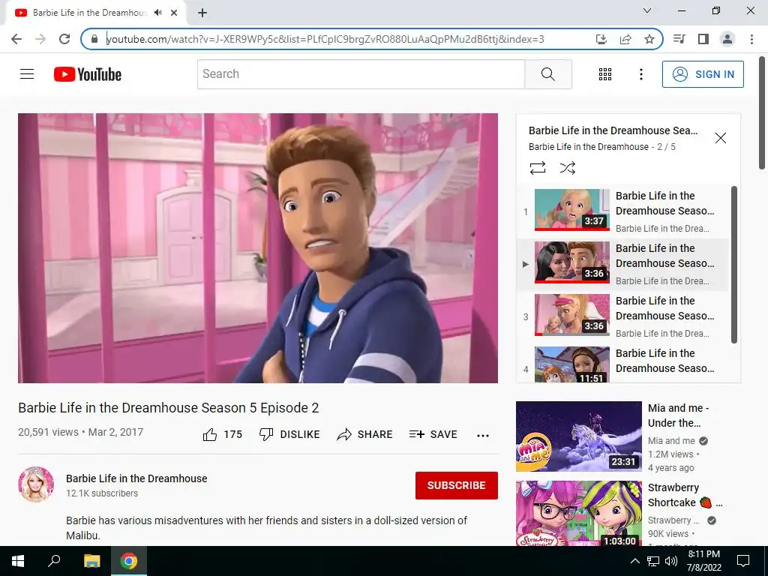The width and height of the screenshot is (768, 576).
Task: Open YouTube hamburger guide menu
Action: tap(27, 74)
